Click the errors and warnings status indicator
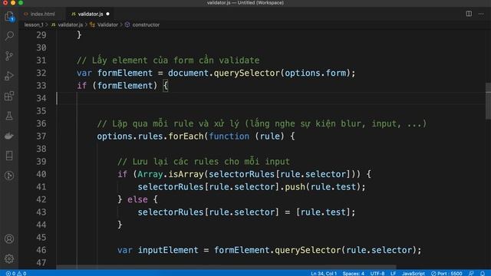This screenshot has width=491, height=276. pos(16,273)
